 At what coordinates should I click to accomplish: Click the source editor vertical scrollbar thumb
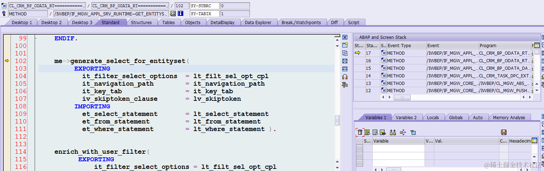pos(337,120)
